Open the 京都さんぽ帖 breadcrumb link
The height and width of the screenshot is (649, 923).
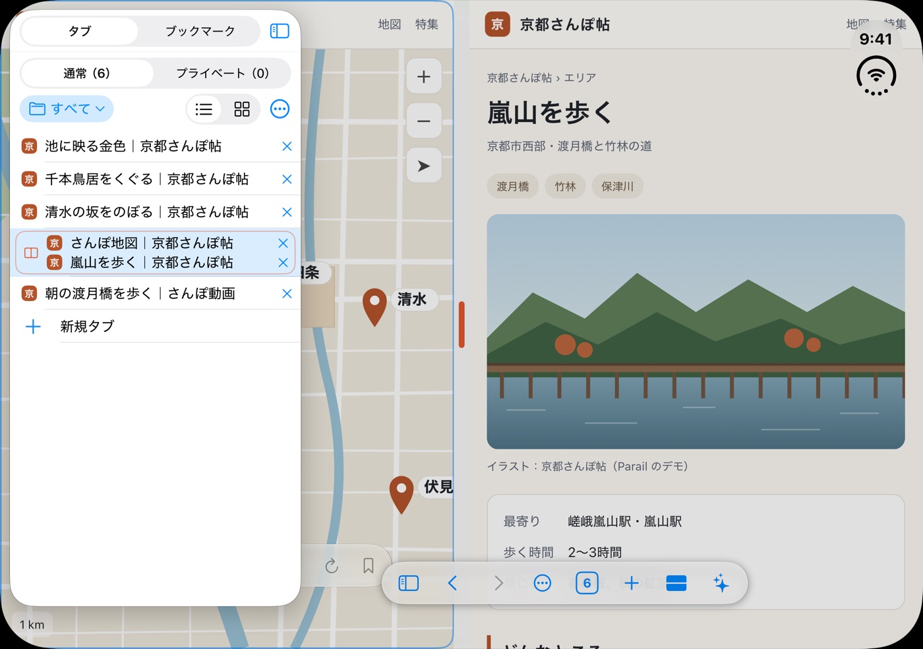520,78
